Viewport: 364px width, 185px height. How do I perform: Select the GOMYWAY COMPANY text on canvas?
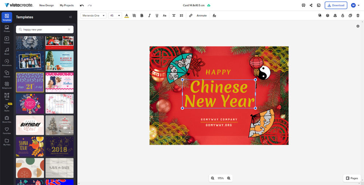pyautogui.click(x=219, y=120)
